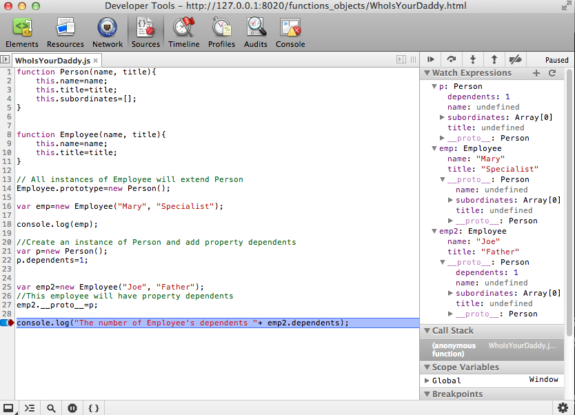Toggle pause on exceptions button
Image resolution: width=575 pixels, height=415 pixels.
pyautogui.click(x=72, y=408)
